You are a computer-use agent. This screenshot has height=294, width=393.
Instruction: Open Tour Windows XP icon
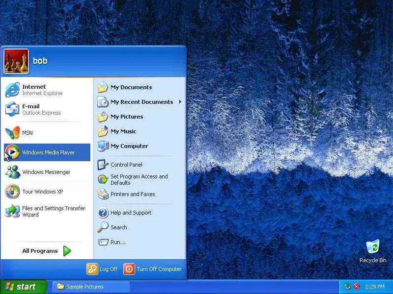coord(12,191)
